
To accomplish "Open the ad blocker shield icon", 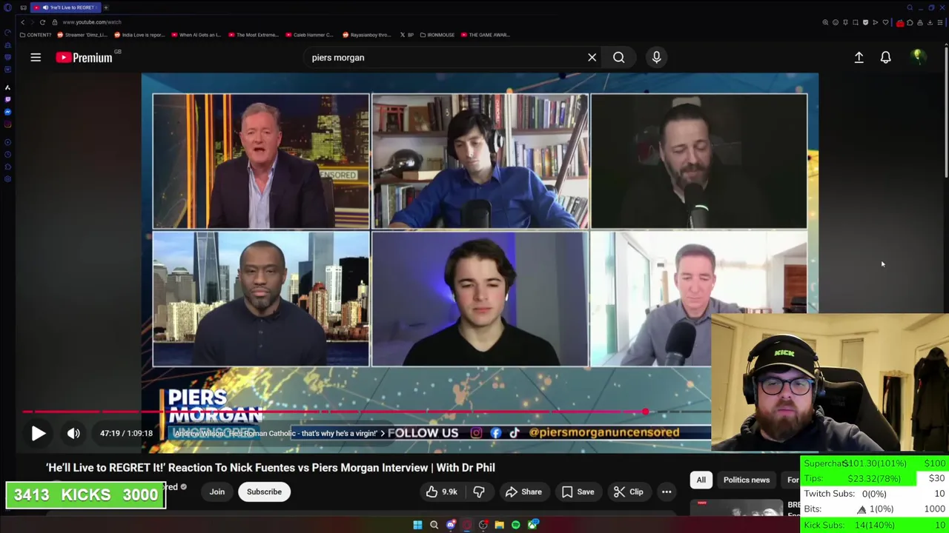I will (865, 22).
